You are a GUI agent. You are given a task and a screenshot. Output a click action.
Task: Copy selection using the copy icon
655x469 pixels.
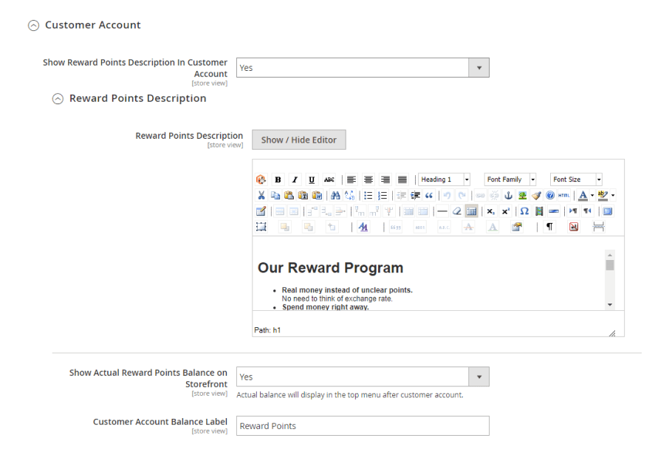275,195
